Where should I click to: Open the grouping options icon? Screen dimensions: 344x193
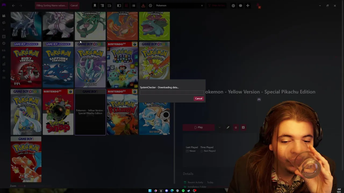pyautogui.click(x=102, y=5)
